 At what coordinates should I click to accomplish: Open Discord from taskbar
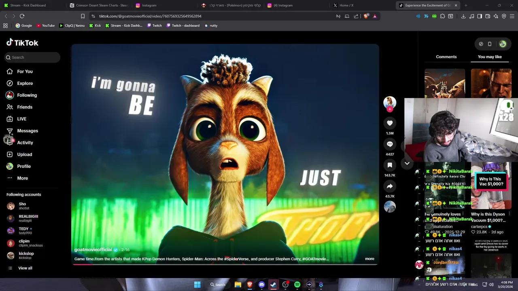261,285
